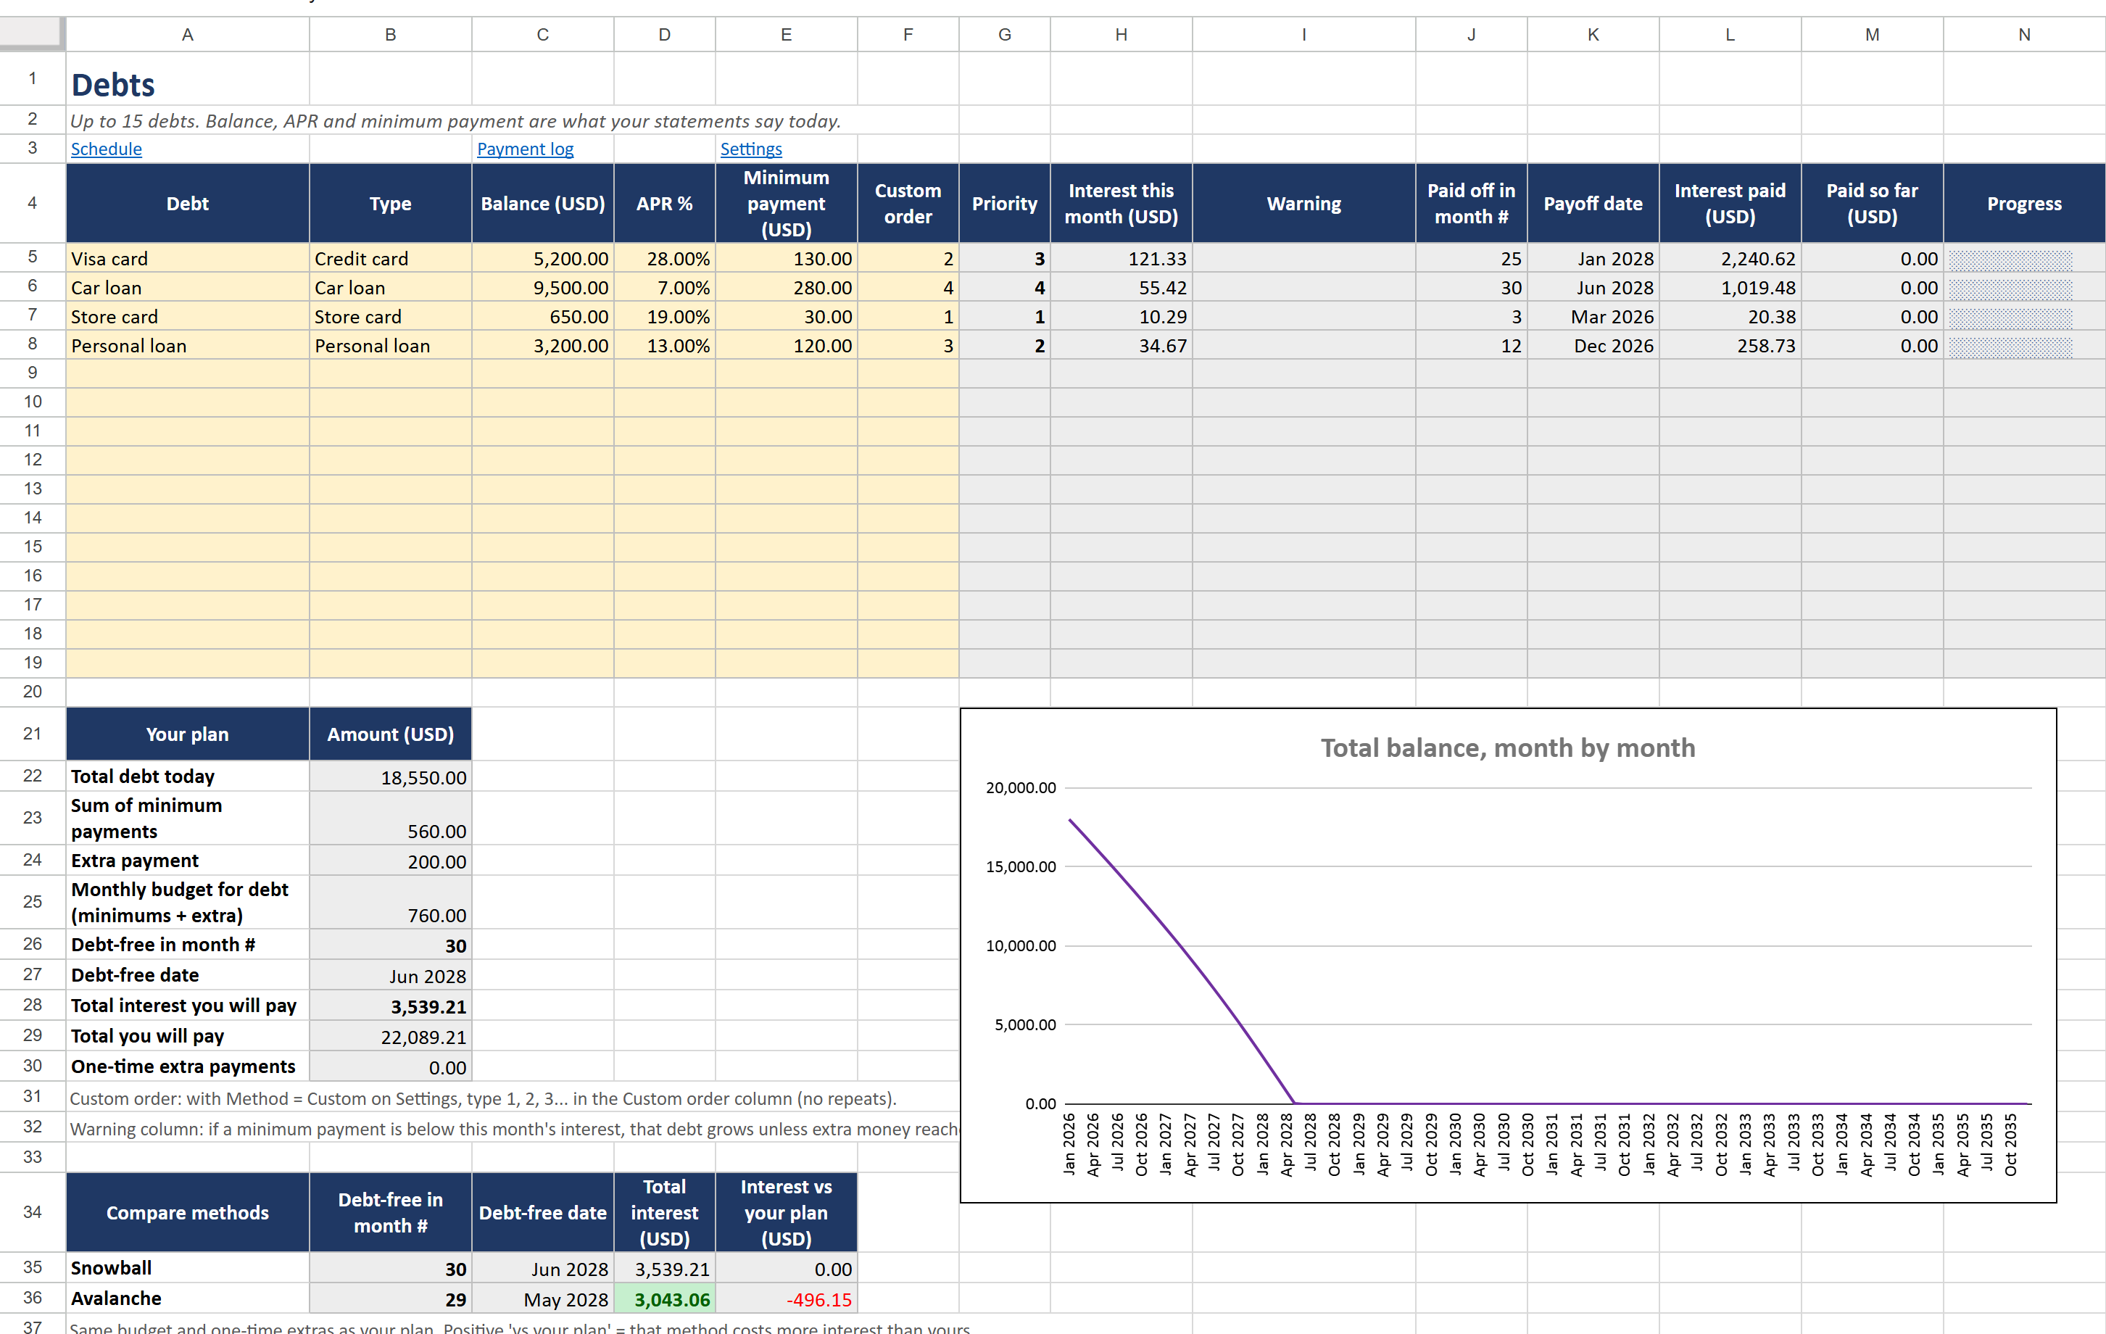
Task: Select Visa card interest paid 2,240.62
Action: pyautogui.click(x=1729, y=258)
